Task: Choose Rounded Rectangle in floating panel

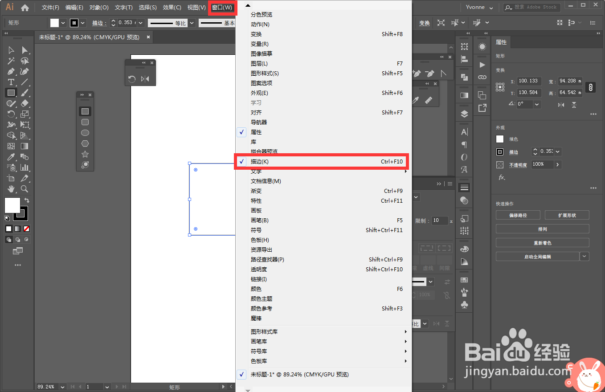Action: click(85, 122)
